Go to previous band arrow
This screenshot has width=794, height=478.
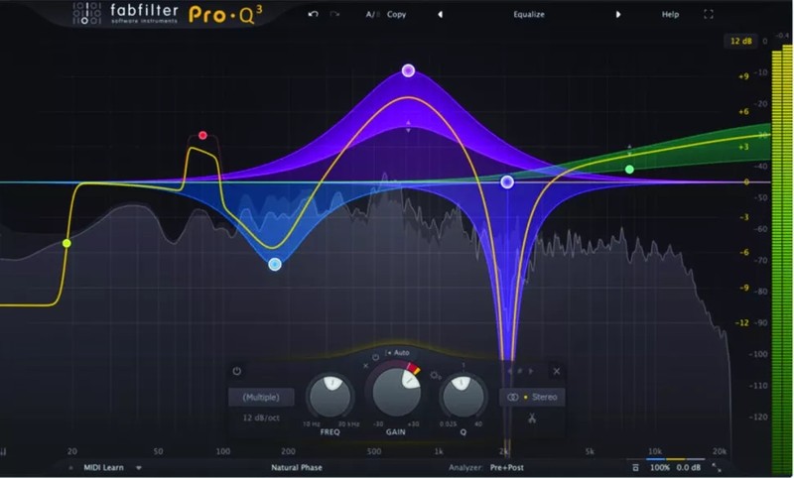pos(510,371)
